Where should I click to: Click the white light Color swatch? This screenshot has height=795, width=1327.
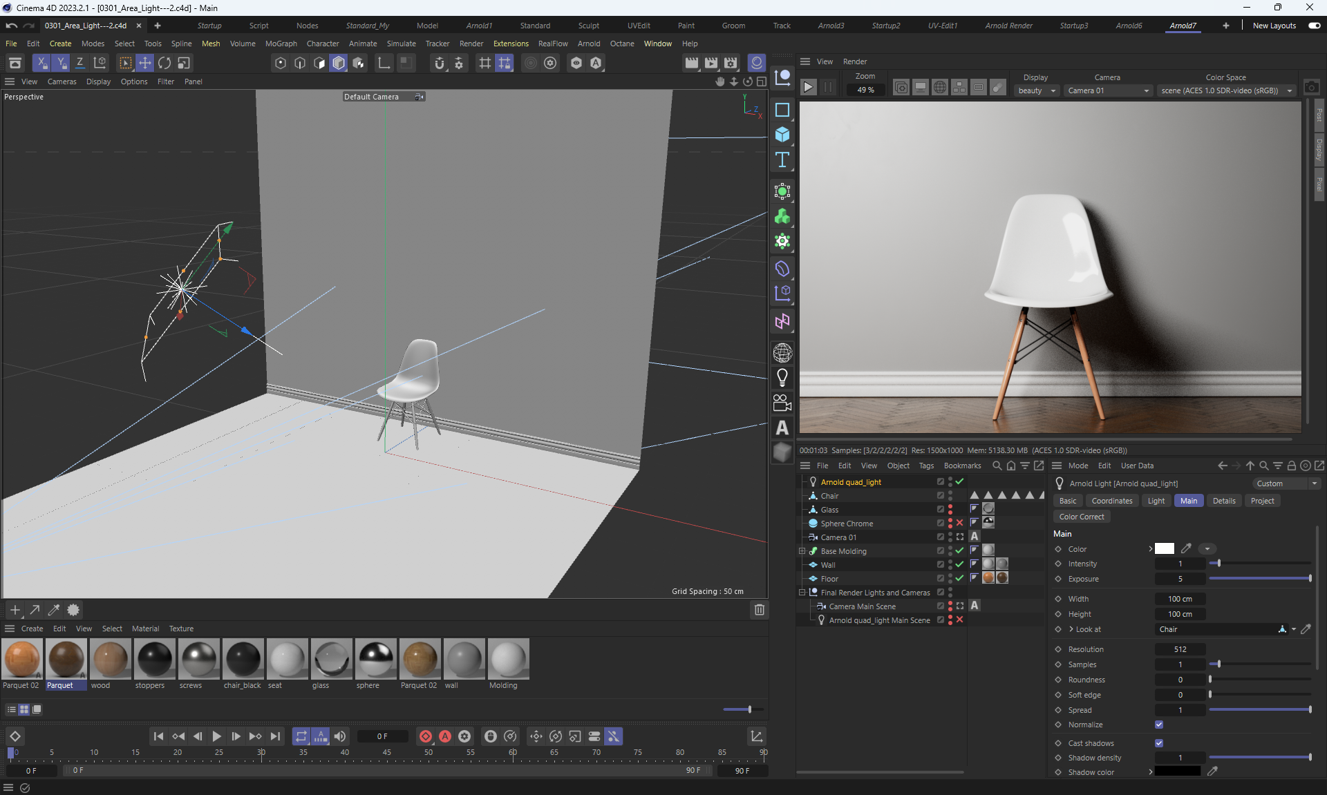(x=1164, y=549)
